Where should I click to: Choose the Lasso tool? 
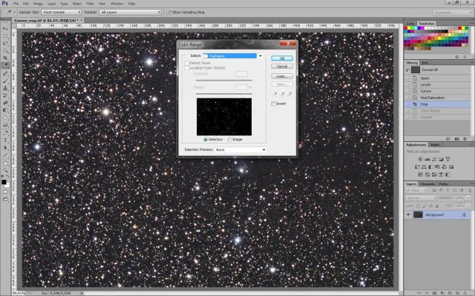point(5,42)
